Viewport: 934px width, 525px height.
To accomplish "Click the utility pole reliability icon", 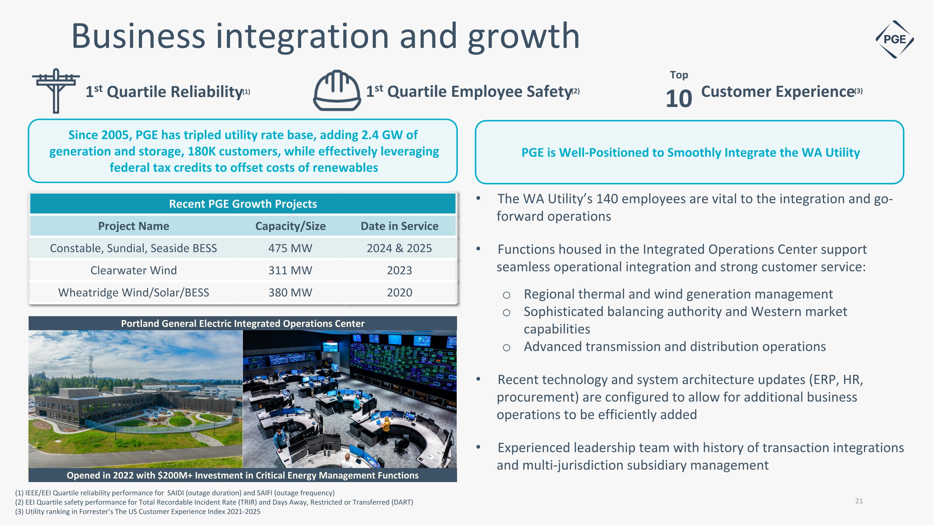I will pyautogui.click(x=56, y=91).
